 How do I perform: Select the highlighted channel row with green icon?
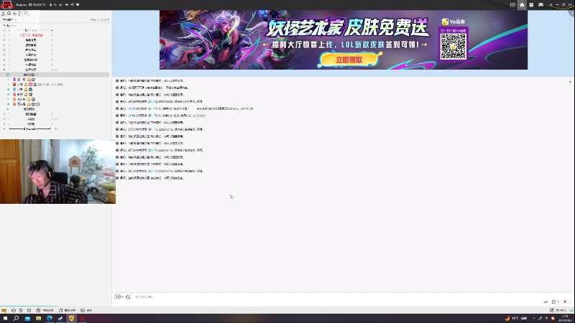point(55,75)
